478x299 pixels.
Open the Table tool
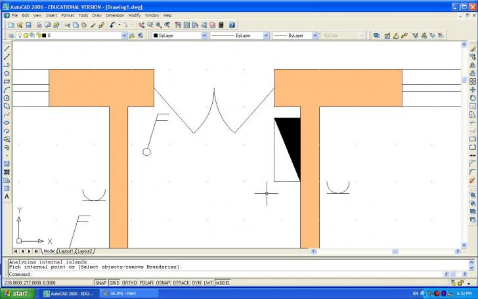point(7,188)
